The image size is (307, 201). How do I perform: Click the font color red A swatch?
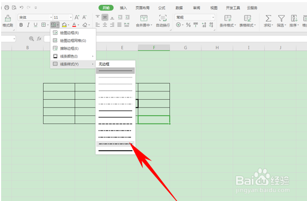point(74,25)
